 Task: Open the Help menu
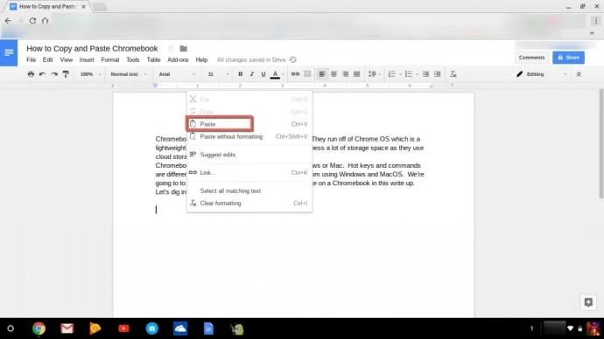[x=201, y=59]
